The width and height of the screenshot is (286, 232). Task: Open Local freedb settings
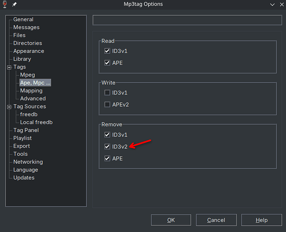click(36, 122)
